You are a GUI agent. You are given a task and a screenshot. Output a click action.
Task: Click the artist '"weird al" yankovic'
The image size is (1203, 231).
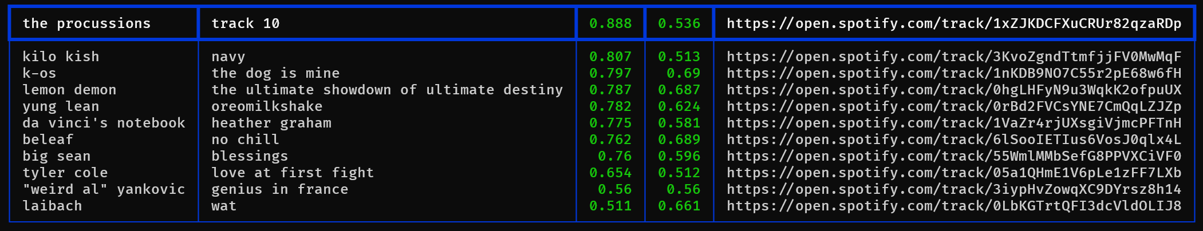point(104,189)
